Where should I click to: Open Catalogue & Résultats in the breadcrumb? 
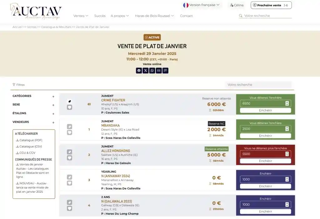pyautogui.click(x=56, y=27)
